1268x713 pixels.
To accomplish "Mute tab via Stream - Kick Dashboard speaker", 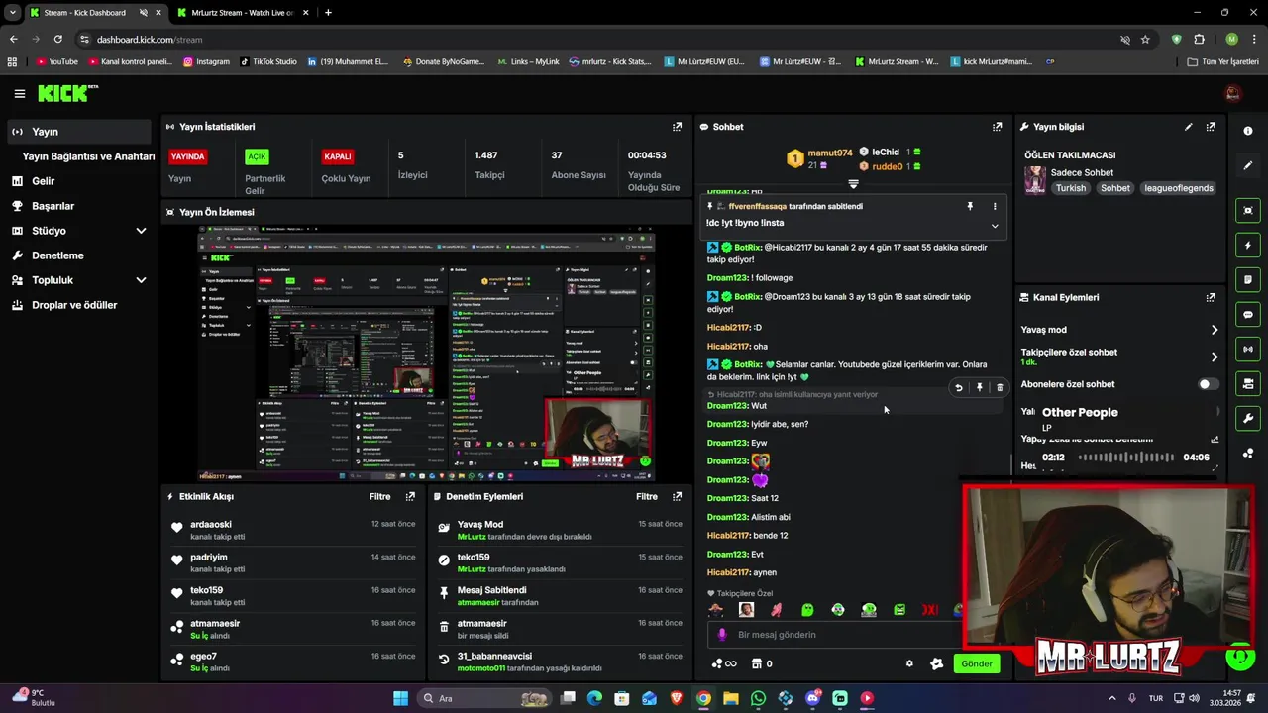I will tap(143, 13).
